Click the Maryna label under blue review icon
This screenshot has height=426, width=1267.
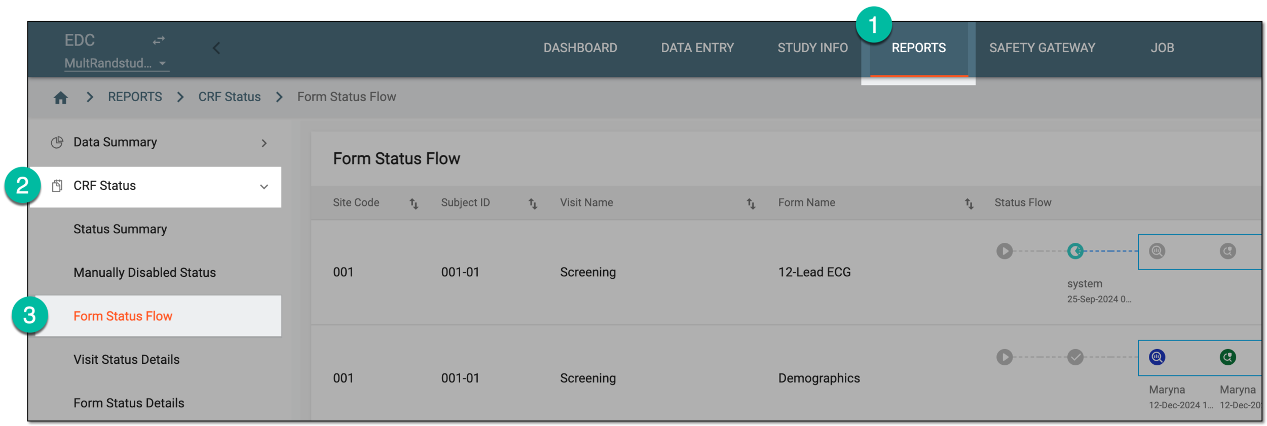coord(1166,390)
